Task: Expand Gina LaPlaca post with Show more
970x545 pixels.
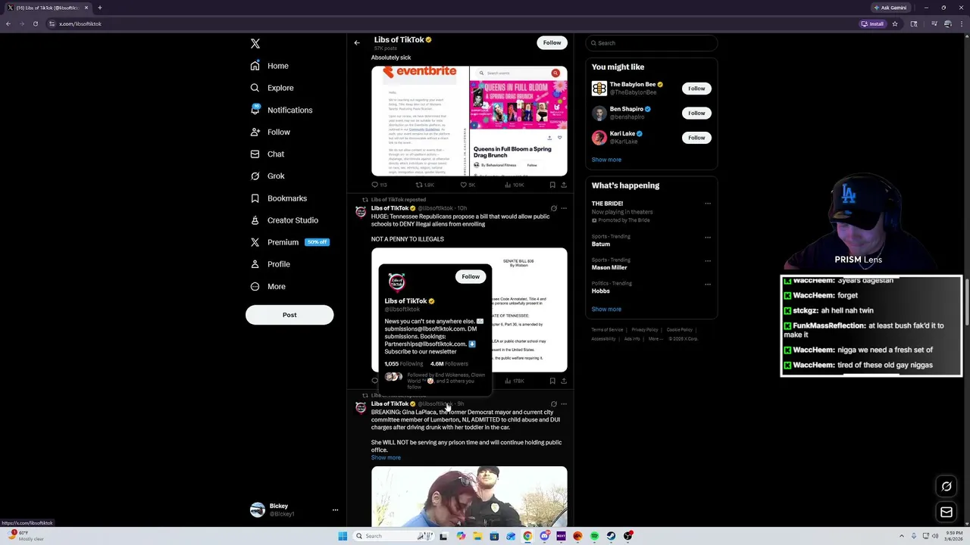Action: 386,458
